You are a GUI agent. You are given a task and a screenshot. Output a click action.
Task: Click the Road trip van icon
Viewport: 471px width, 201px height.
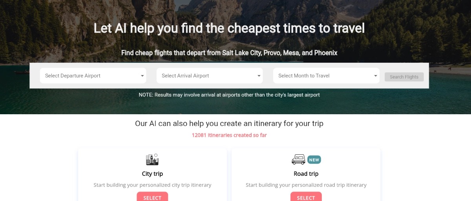pyautogui.click(x=298, y=159)
